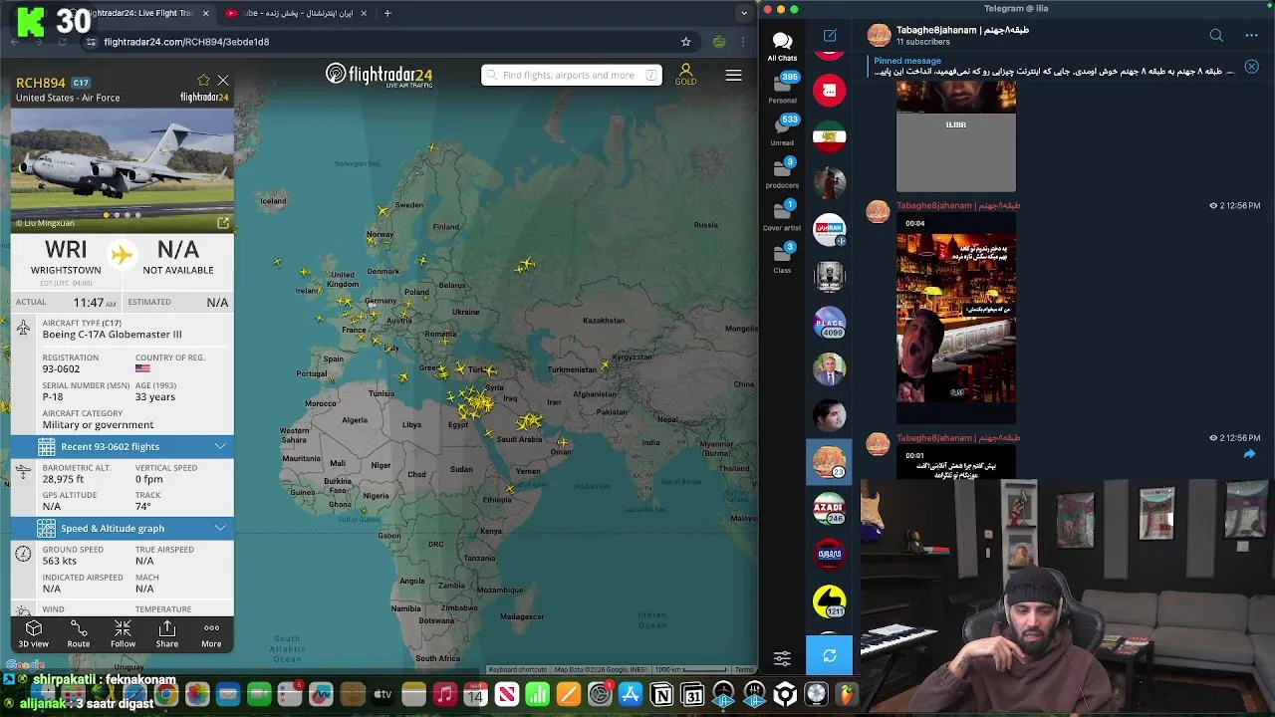Click the Flightradar24 logo on map
Image resolution: width=1275 pixels, height=717 pixels.
379,75
